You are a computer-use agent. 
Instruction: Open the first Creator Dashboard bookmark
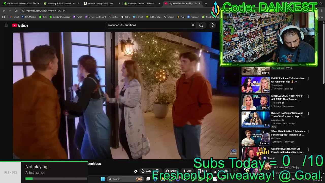[59, 17]
